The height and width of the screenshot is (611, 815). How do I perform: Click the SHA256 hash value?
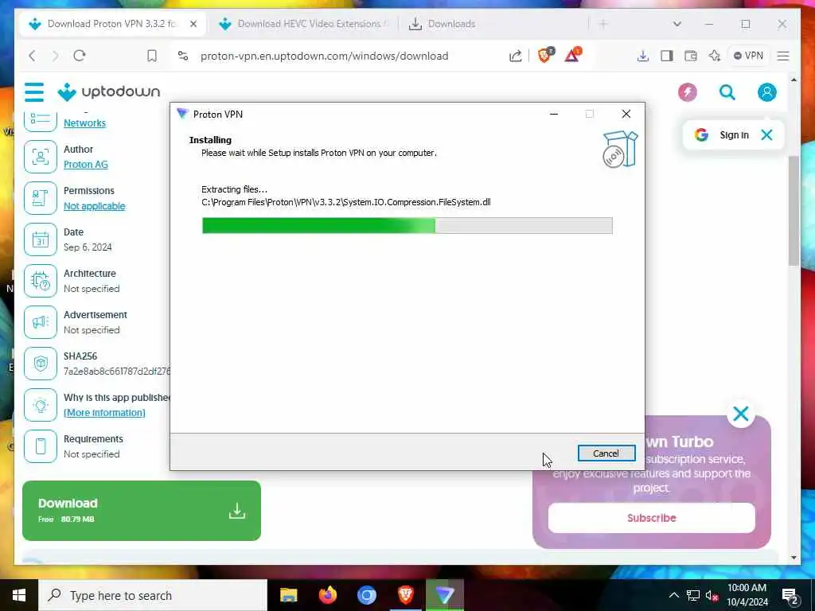(117, 372)
